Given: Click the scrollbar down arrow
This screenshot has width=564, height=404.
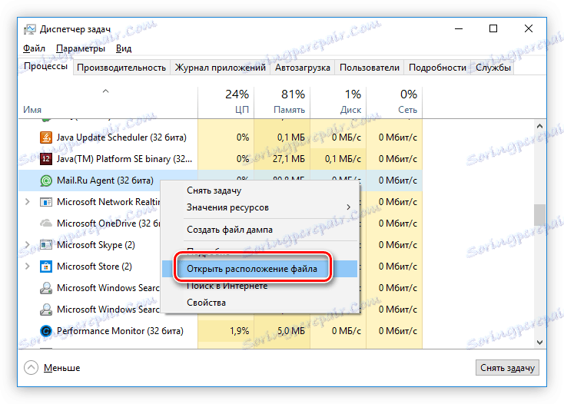Looking at the screenshot, I should [x=539, y=343].
